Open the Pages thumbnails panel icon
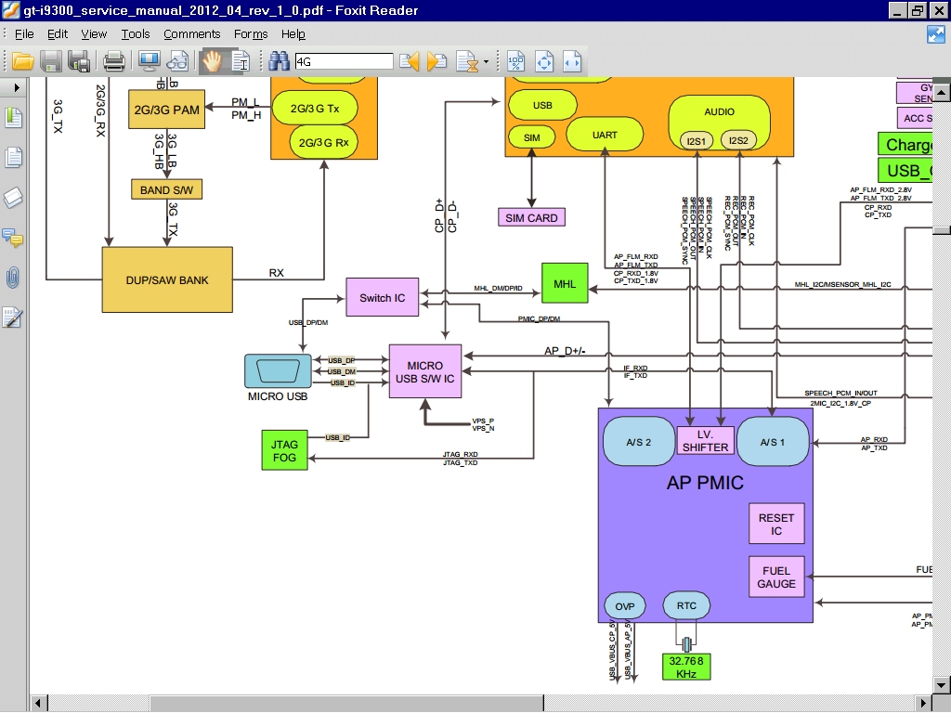This screenshot has height=713, width=951. tap(13, 158)
